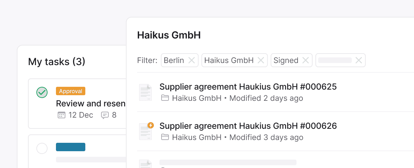The image size is (414, 168).
Task: Uncheck the completed Approval task checkmark
Action: click(x=42, y=92)
